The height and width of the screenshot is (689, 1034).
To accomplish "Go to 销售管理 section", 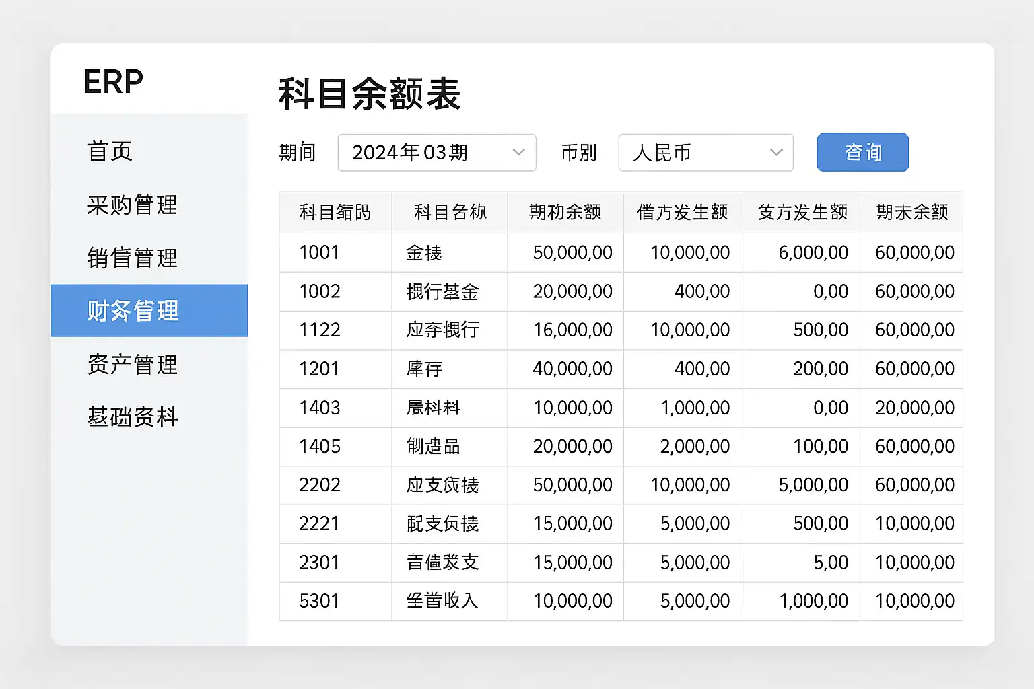I will pos(132,258).
